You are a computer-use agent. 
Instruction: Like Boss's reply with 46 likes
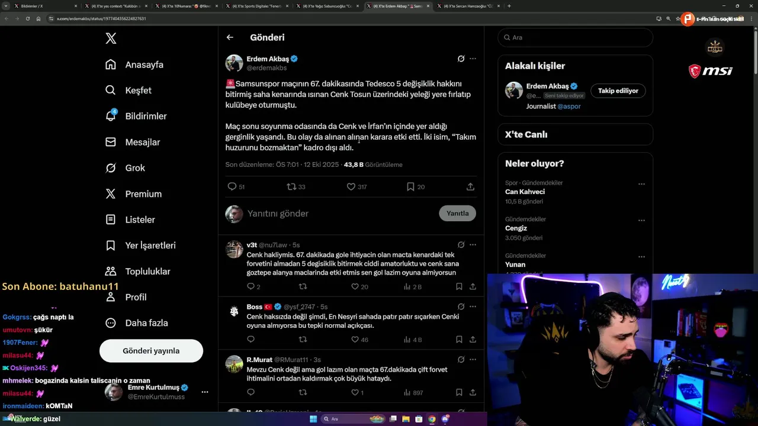(x=355, y=340)
